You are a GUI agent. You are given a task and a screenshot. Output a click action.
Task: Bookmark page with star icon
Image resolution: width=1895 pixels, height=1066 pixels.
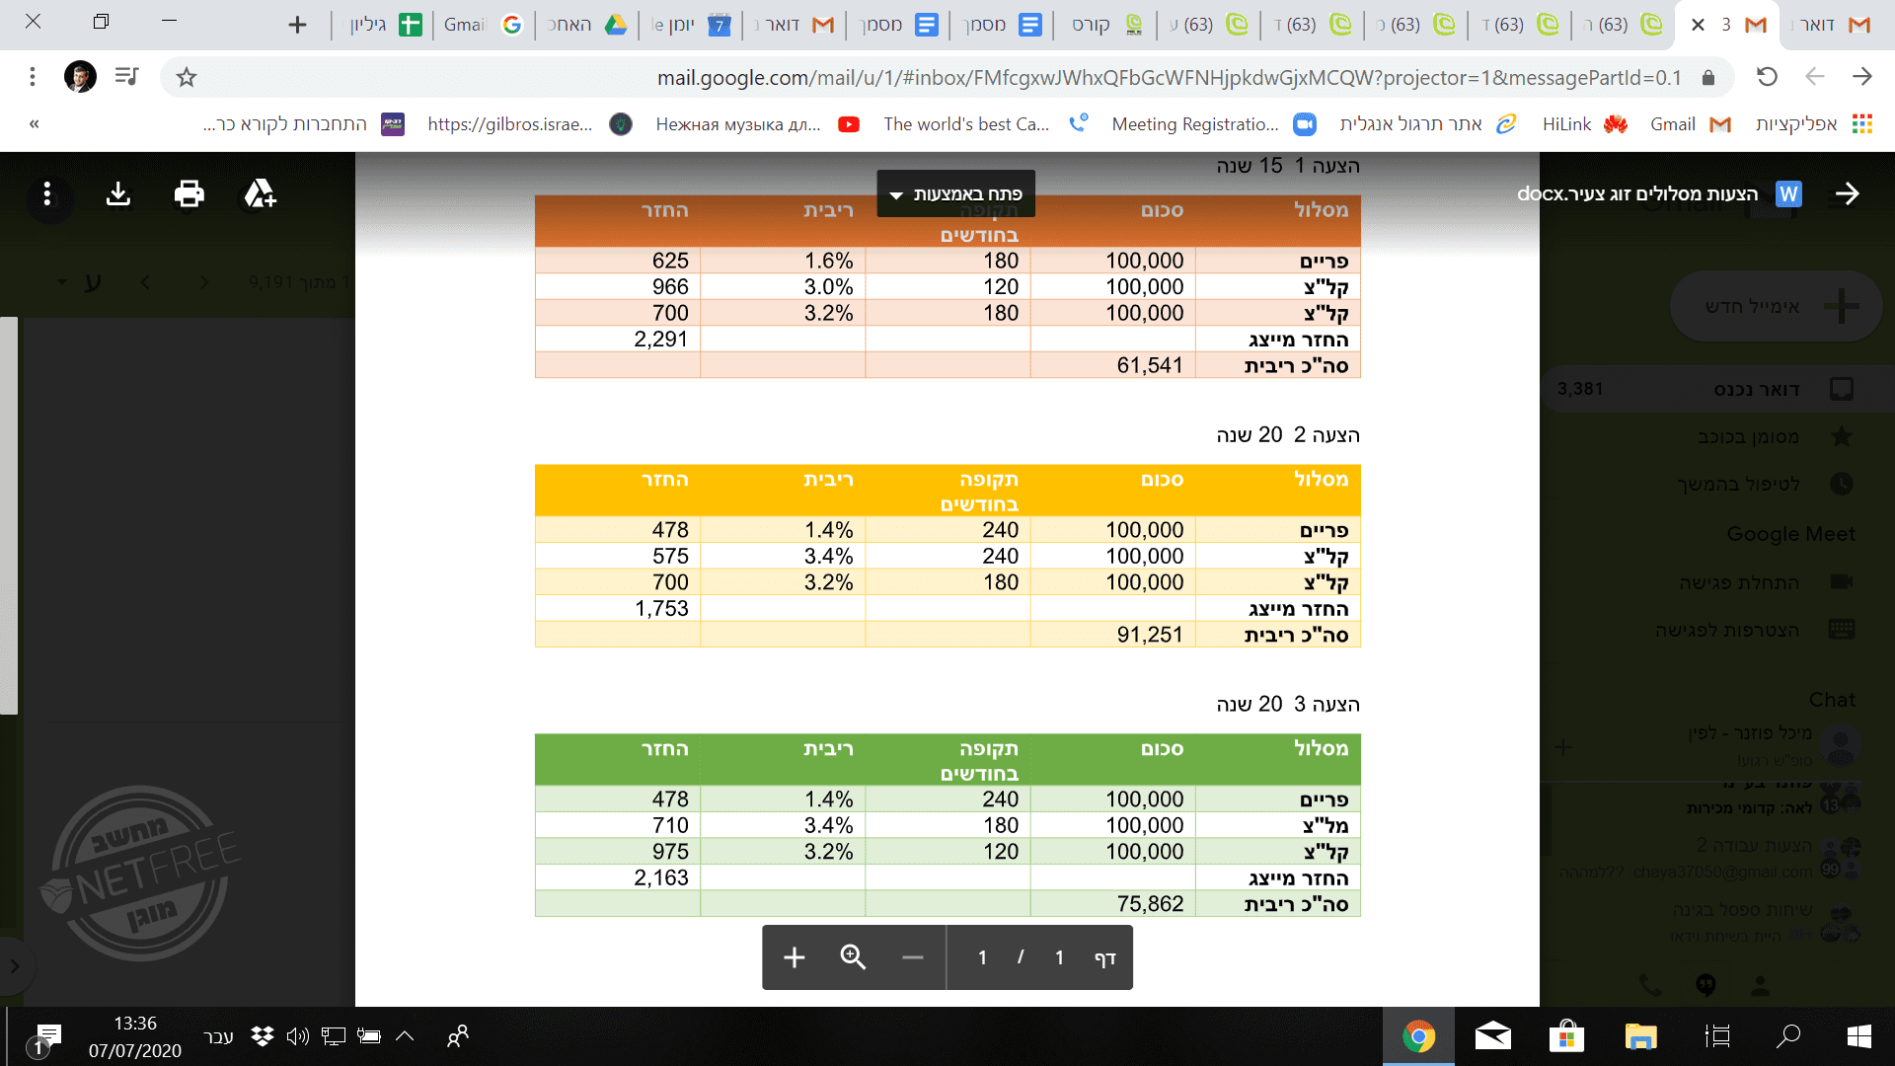187,77
